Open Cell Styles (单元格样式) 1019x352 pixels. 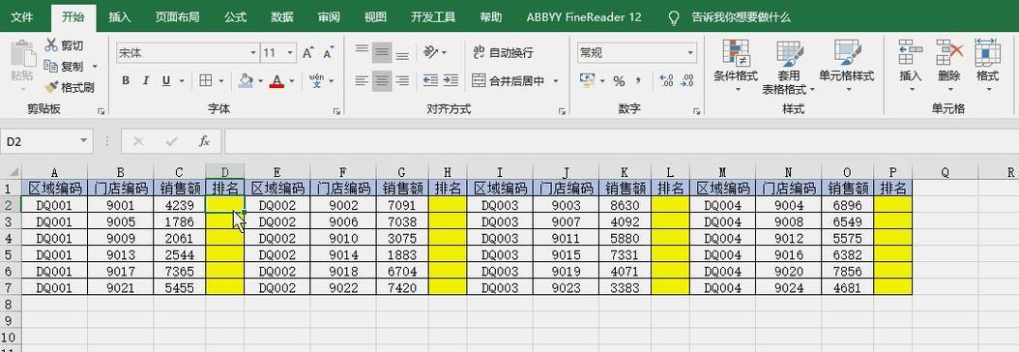click(x=846, y=65)
